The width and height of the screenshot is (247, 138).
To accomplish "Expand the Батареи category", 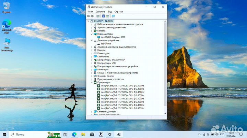I will [x=92, y=31].
